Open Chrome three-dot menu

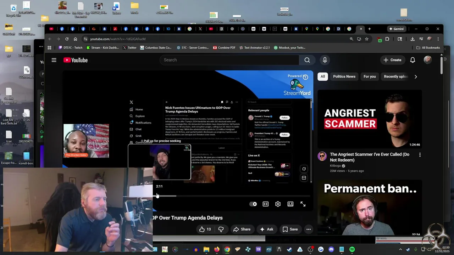click(x=438, y=39)
